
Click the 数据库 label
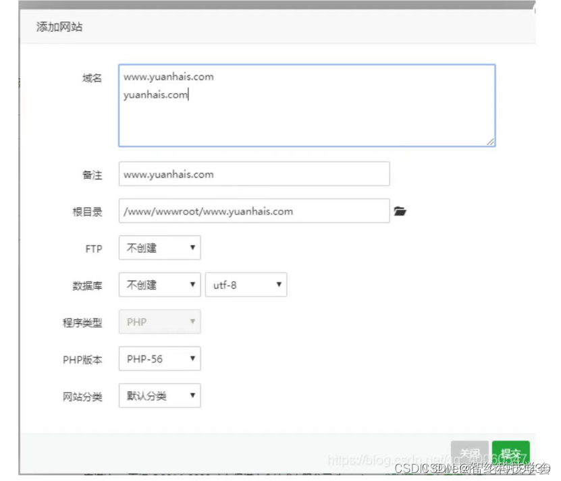click(88, 285)
